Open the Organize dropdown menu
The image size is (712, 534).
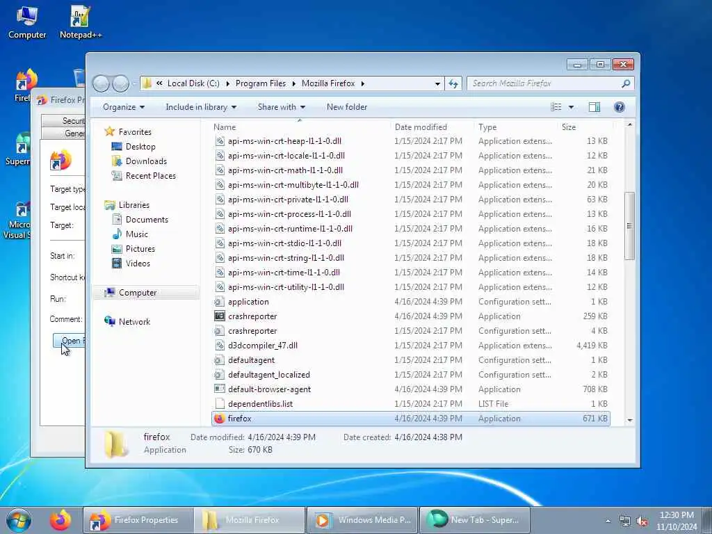click(x=124, y=107)
